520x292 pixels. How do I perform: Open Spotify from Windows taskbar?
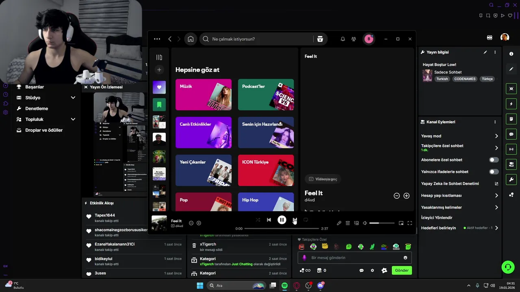point(284,286)
